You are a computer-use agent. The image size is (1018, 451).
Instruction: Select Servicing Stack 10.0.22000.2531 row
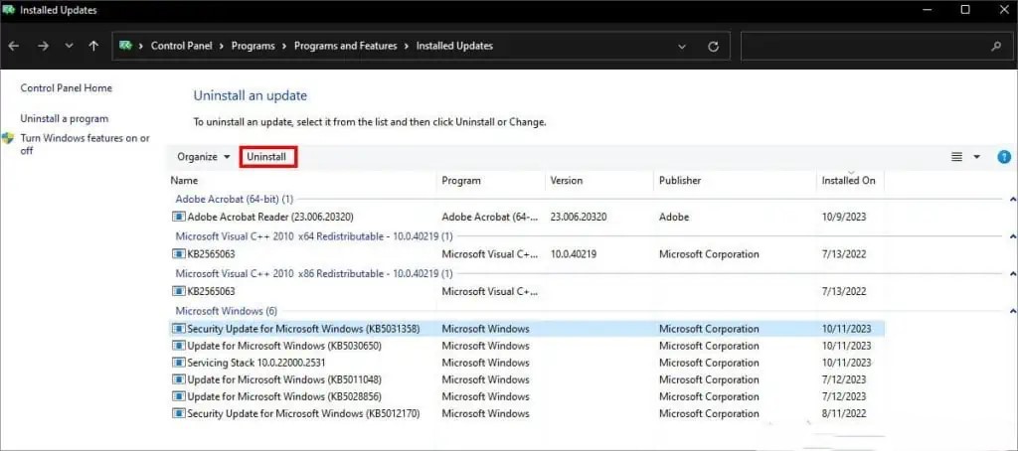527,363
